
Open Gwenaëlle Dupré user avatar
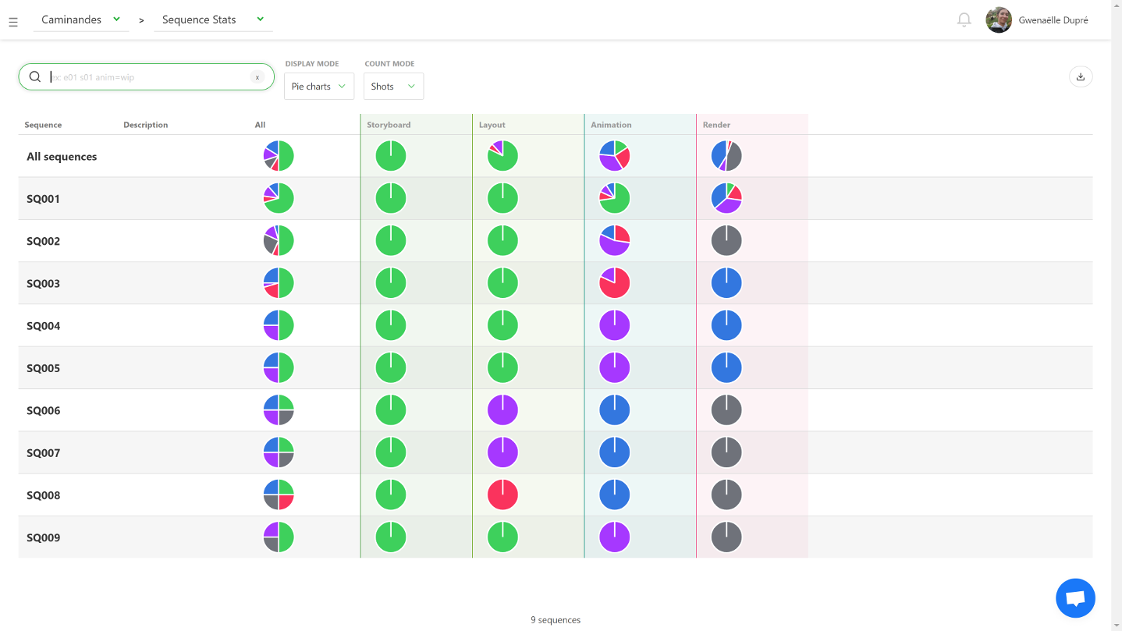point(999,20)
